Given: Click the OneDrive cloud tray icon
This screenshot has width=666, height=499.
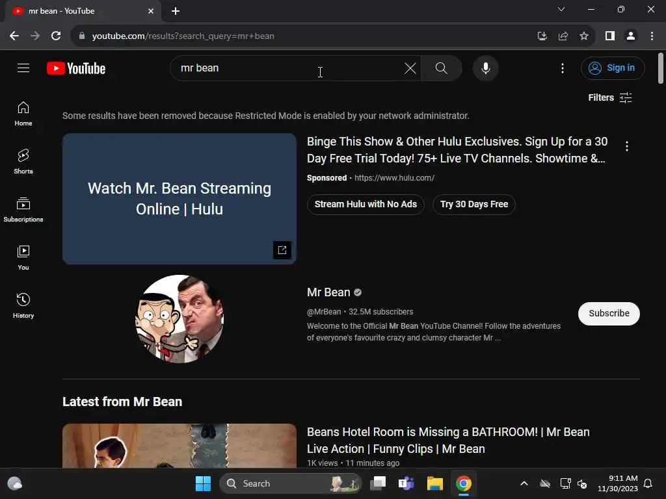Looking at the screenshot, I should coord(545,483).
